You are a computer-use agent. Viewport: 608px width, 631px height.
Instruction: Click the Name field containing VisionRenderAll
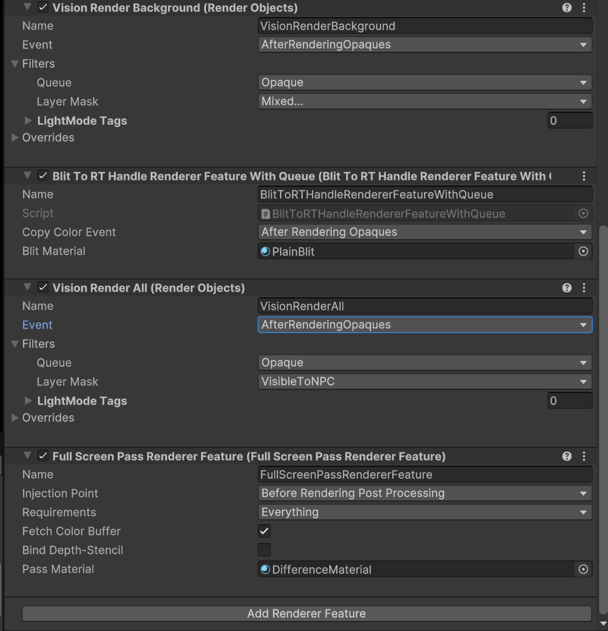point(425,305)
